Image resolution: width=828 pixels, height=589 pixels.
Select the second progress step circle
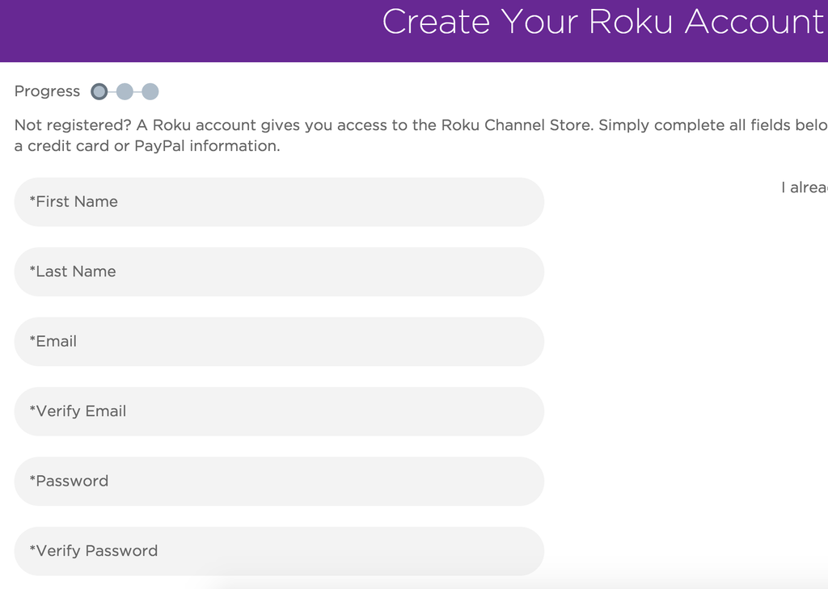tap(125, 92)
